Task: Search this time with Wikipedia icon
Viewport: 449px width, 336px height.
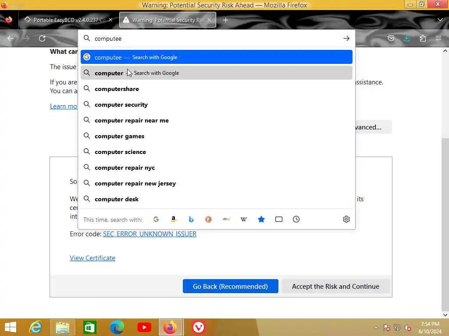Action: 244,220
